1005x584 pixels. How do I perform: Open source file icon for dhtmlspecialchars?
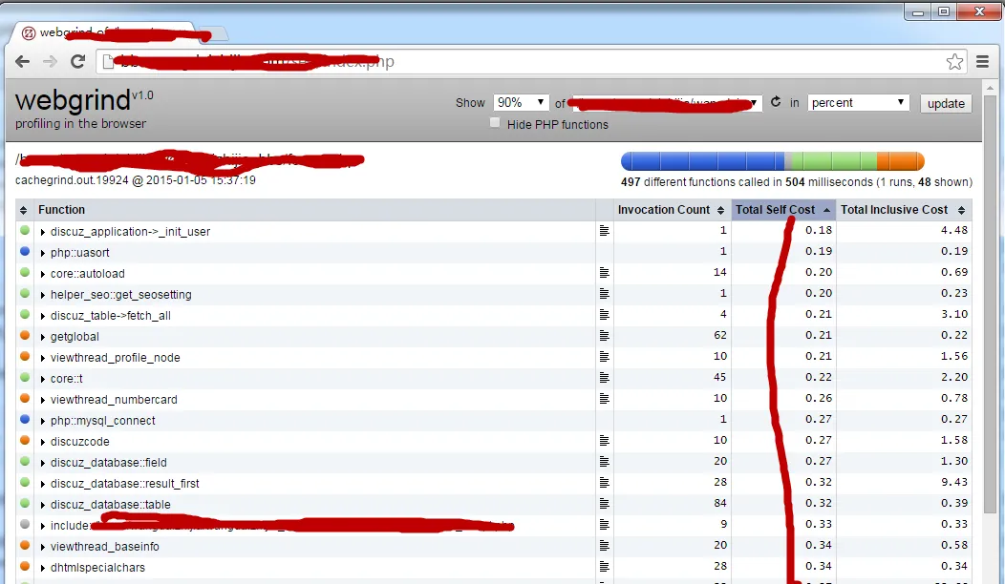(604, 567)
